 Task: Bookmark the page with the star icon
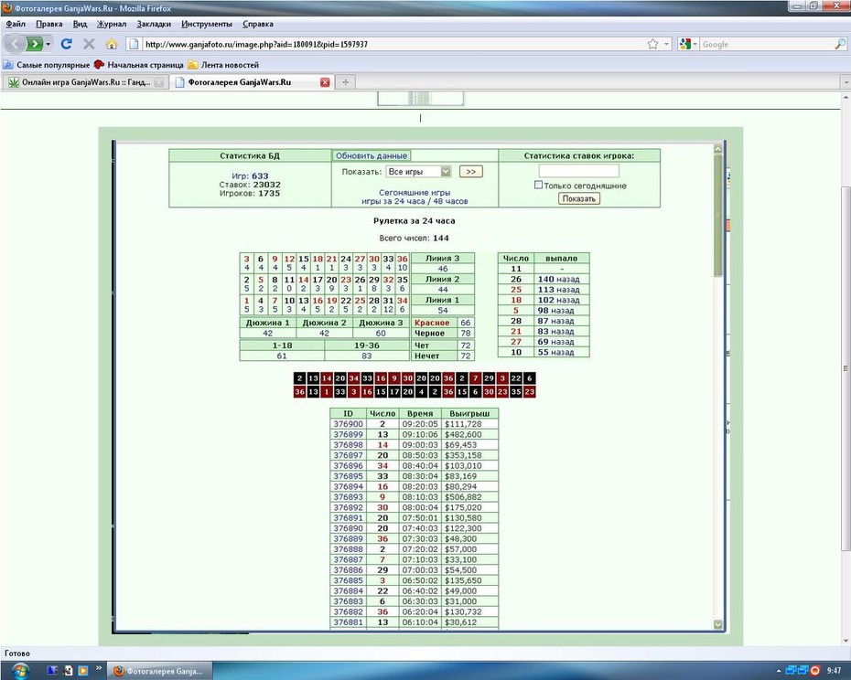click(653, 44)
